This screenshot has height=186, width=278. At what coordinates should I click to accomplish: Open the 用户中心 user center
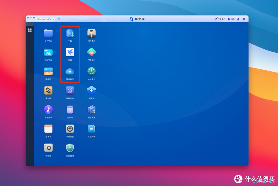point(91,33)
